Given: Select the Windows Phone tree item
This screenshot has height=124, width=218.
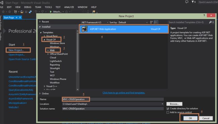Looking at the screenshot, I should pos(58,79).
